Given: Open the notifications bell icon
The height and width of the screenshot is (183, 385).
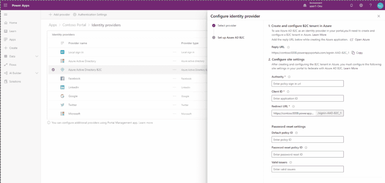Looking at the screenshot, I should tap(352, 5).
